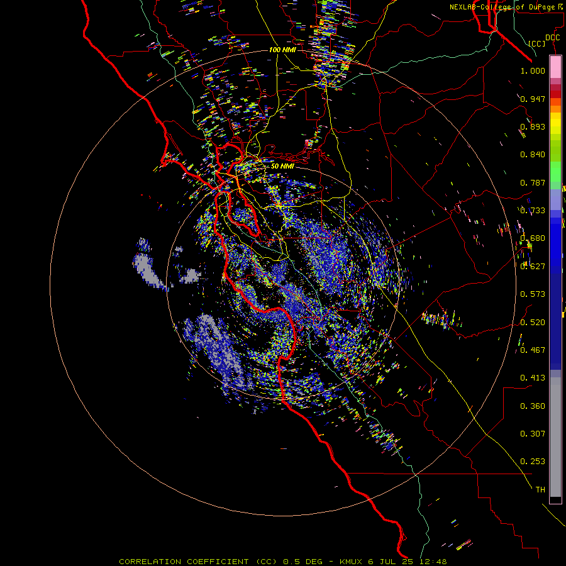Select the 0.573 scale value
Screen dimensions: 566x566
(533, 294)
